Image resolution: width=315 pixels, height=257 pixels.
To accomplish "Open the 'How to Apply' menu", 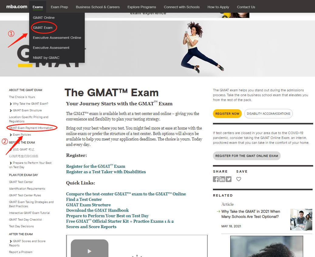I will point(218,6).
